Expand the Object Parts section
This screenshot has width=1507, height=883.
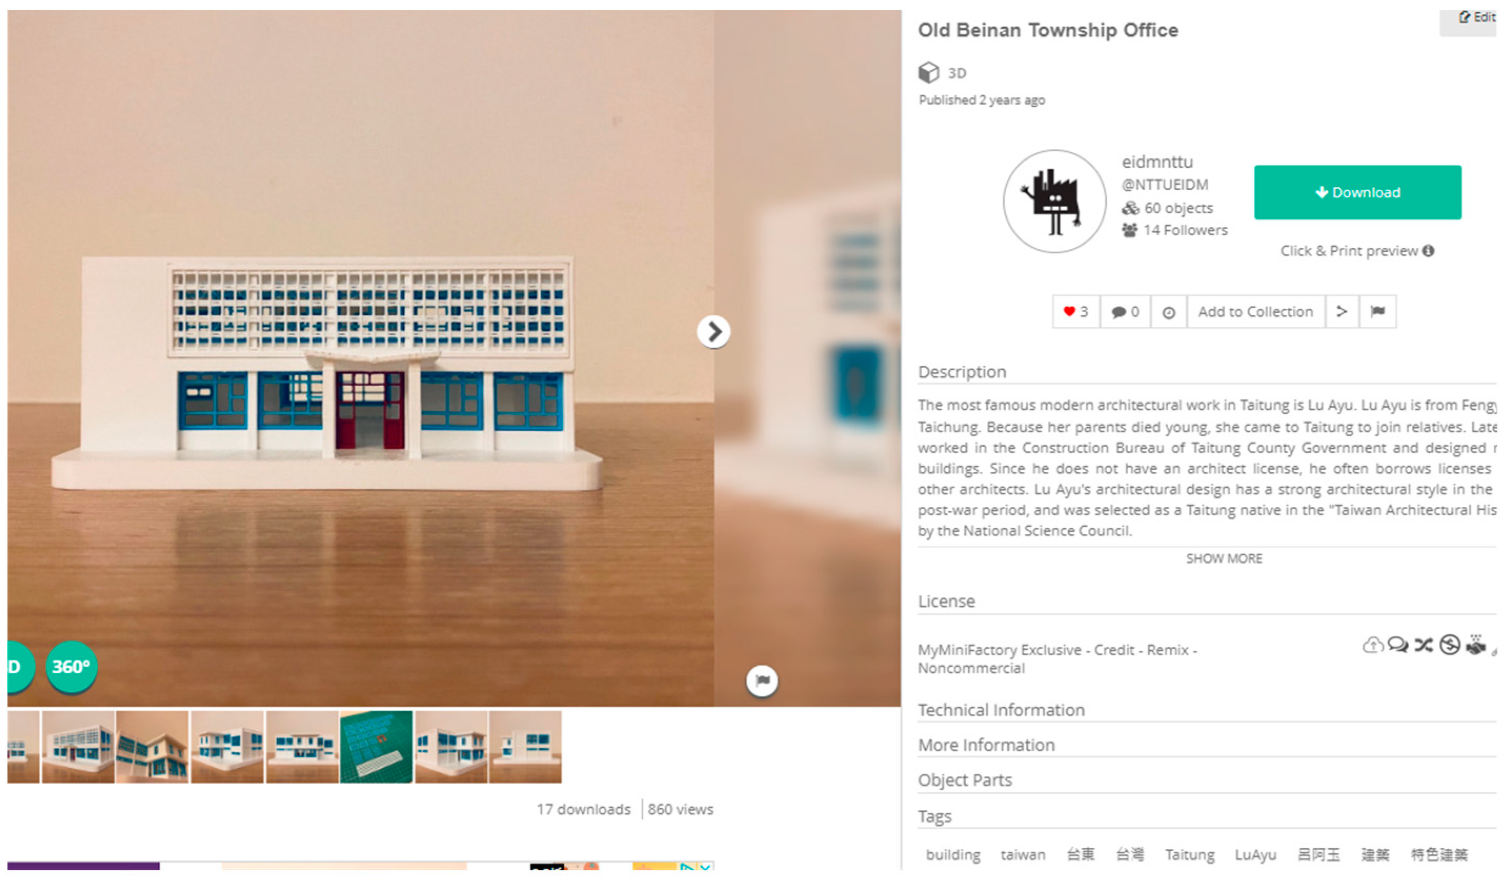click(x=965, y=780)
